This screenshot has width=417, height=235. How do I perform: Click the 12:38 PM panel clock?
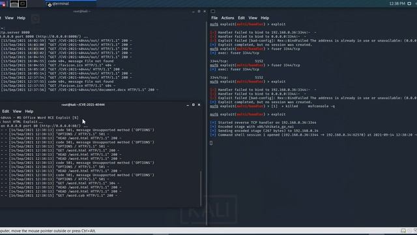click(397, 4)
